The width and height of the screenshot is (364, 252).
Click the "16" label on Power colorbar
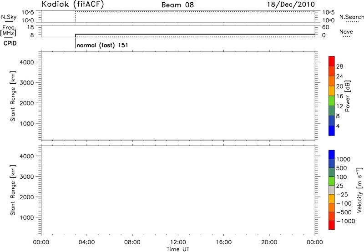click(339, 96)
